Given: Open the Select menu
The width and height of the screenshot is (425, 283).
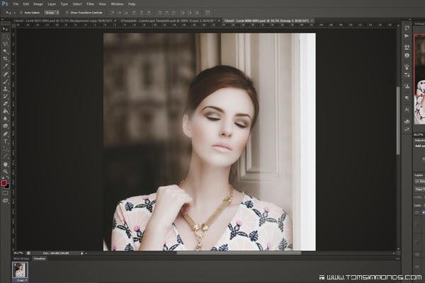Looking at the screenshot, I should click(77, 4).
